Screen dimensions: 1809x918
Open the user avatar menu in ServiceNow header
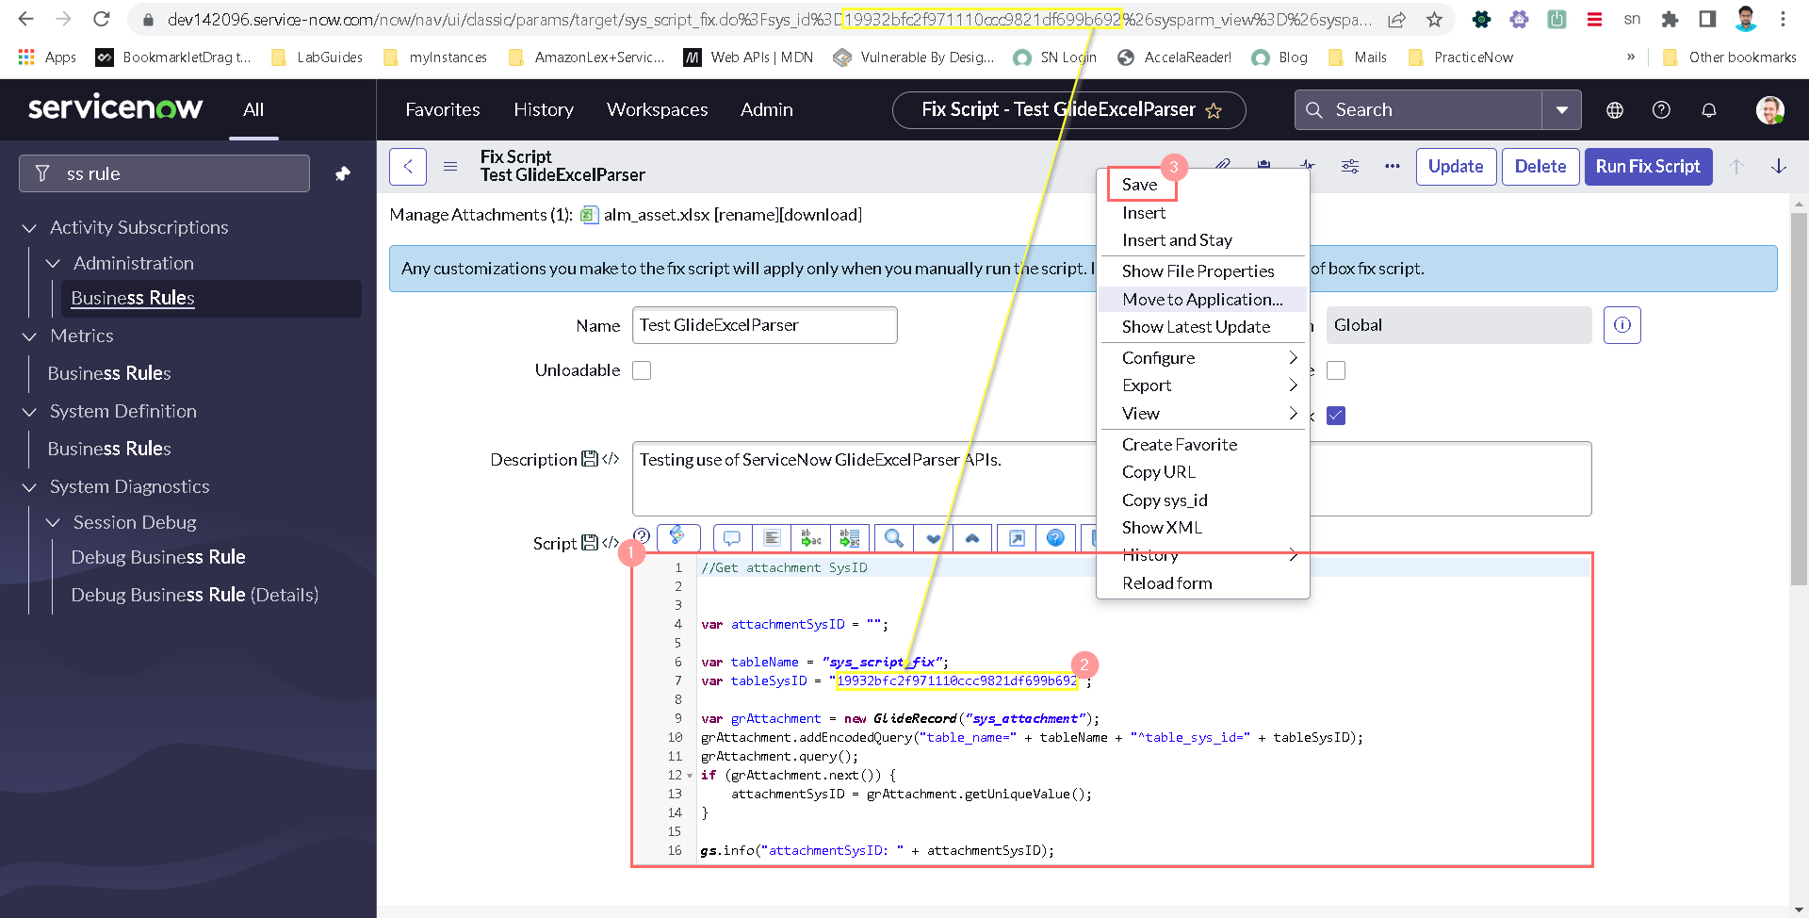pyautogui.click(x=1769, y=110)
